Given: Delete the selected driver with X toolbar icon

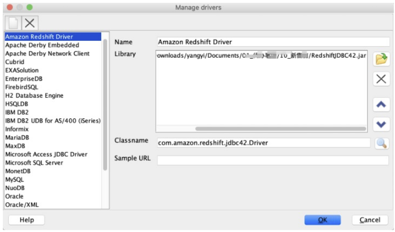Looking at the screenshot, I should click(30, 23).
